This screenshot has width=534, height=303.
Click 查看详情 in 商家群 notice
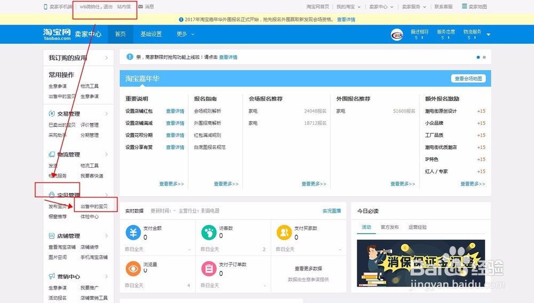tap(228, 57)
